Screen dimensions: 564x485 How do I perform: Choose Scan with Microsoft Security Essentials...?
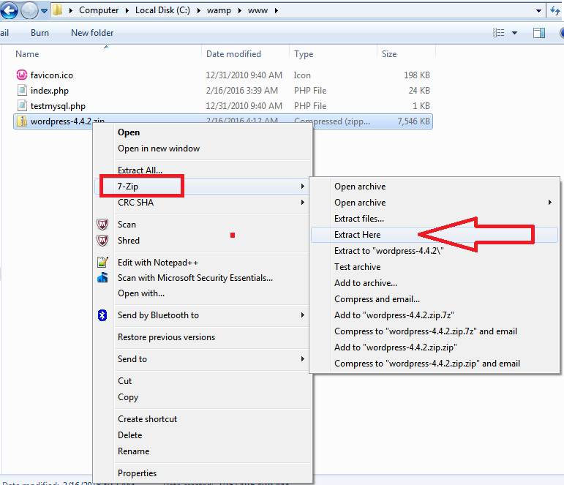tap(203, 278)
